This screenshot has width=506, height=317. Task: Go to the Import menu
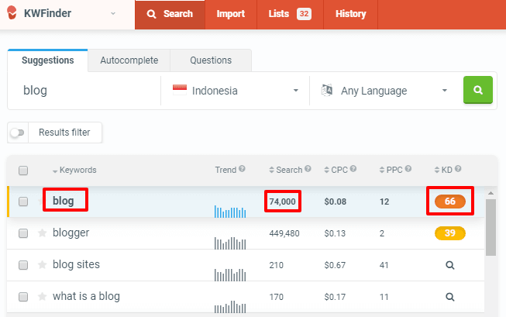[x=231, y=14]
